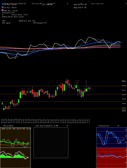
Task: Click the 528.79 price axis label
Action: point(124,90)
